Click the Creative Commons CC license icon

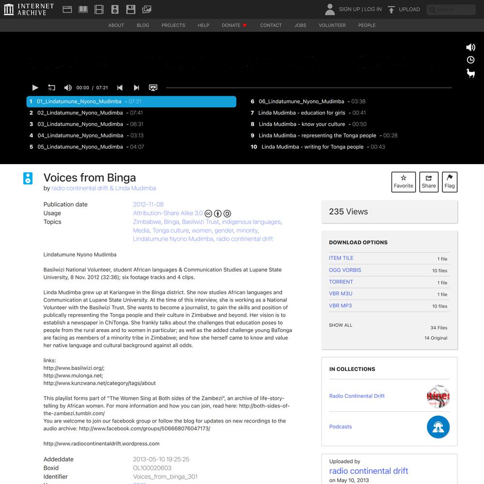click(x=208, y=213)
